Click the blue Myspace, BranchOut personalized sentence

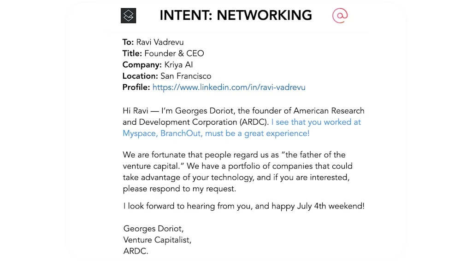click(216, 133)
